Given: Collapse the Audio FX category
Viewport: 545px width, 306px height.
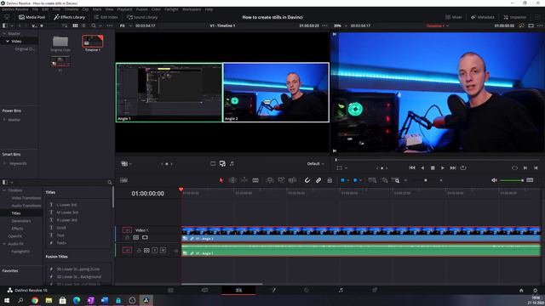Looking at the screenshot, I should (4, 244).
